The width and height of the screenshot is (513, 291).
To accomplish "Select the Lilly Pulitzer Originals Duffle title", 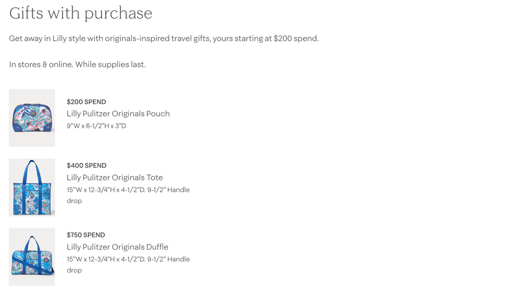I will [117, 247].
